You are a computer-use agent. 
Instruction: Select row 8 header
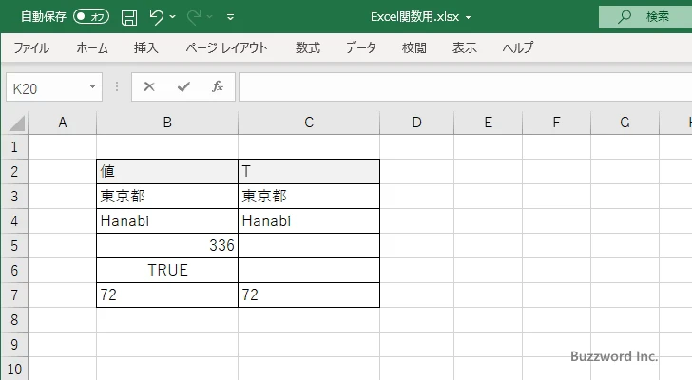14,319
